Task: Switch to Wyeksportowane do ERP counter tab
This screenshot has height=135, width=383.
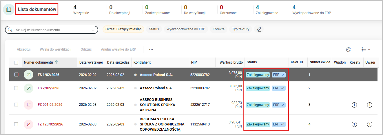Action: tap(311, 10)
